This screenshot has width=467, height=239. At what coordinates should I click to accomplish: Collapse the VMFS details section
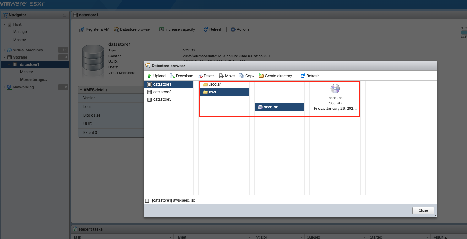pyautogui.click(x=81, y=90)
